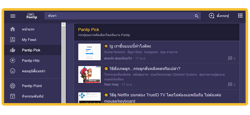Click the โรคกระดูกสันหลังคด tag
Viewport: 250px width, 115px height.
coord(117,75)
